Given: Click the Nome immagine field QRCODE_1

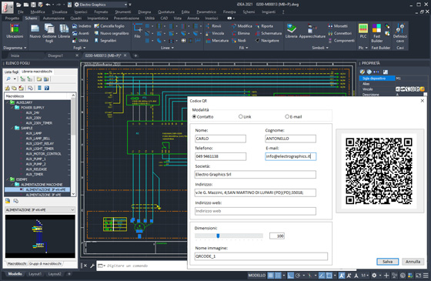Looking at the screenshot, I should 261,256.
